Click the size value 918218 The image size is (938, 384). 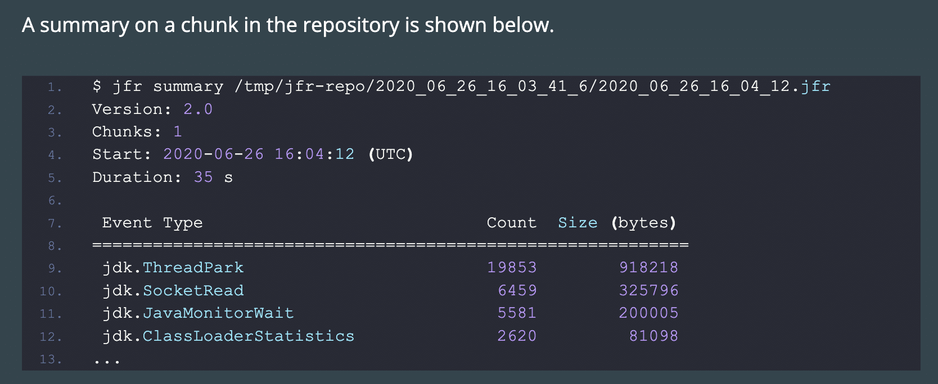[648, 268]
